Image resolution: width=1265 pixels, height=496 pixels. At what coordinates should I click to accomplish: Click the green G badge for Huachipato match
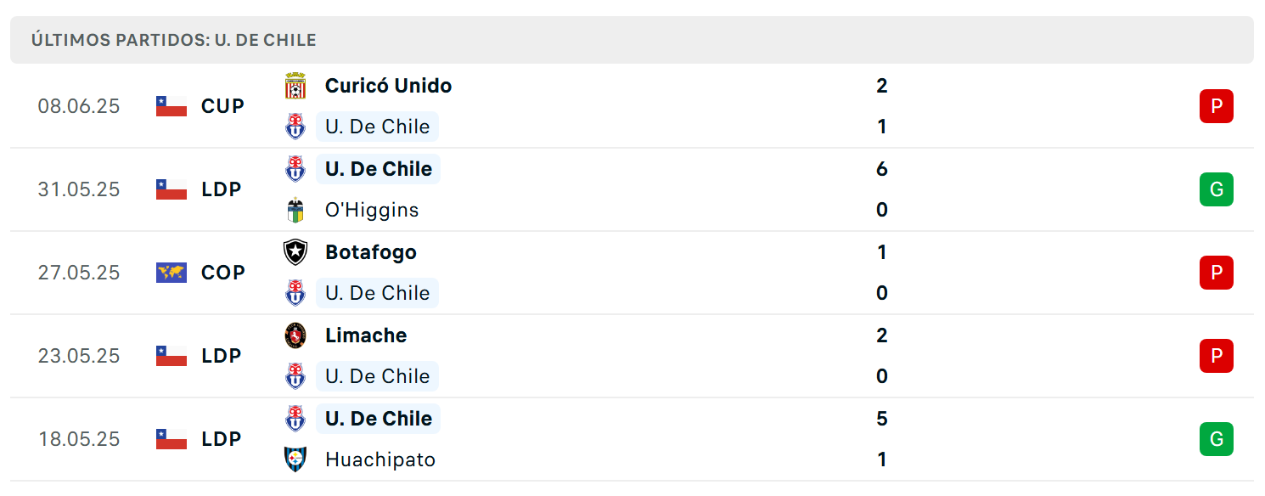pyautogui.click(x=1216, y=439)
